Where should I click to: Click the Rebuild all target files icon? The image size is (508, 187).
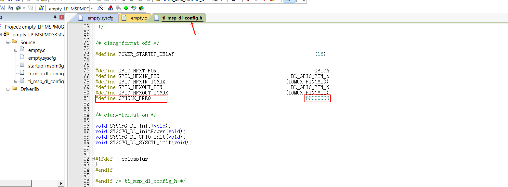pyautogui.click(x=10, y=8)
